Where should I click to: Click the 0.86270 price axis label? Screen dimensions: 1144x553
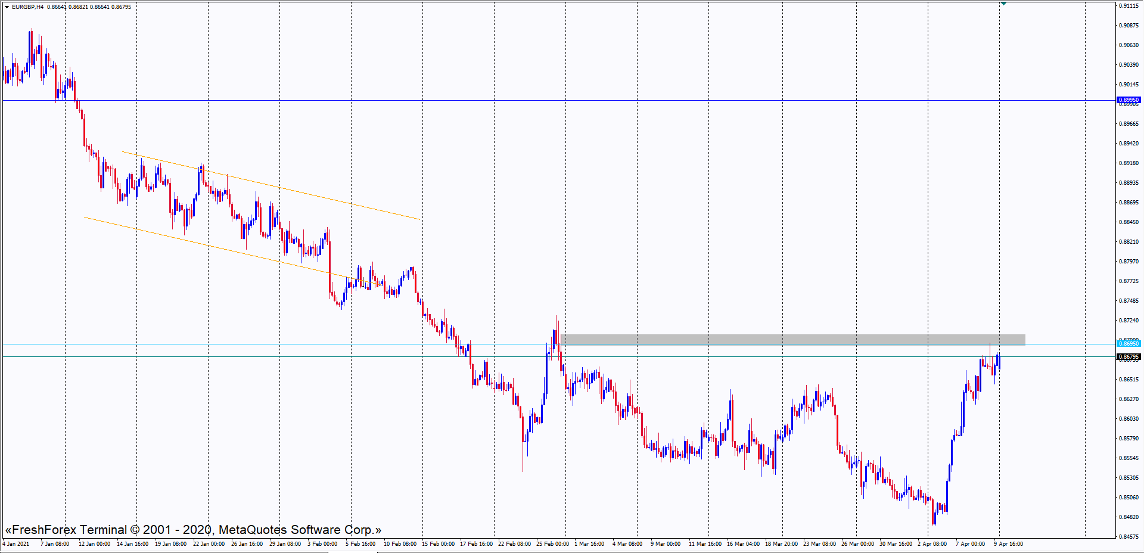point(1129,399)
